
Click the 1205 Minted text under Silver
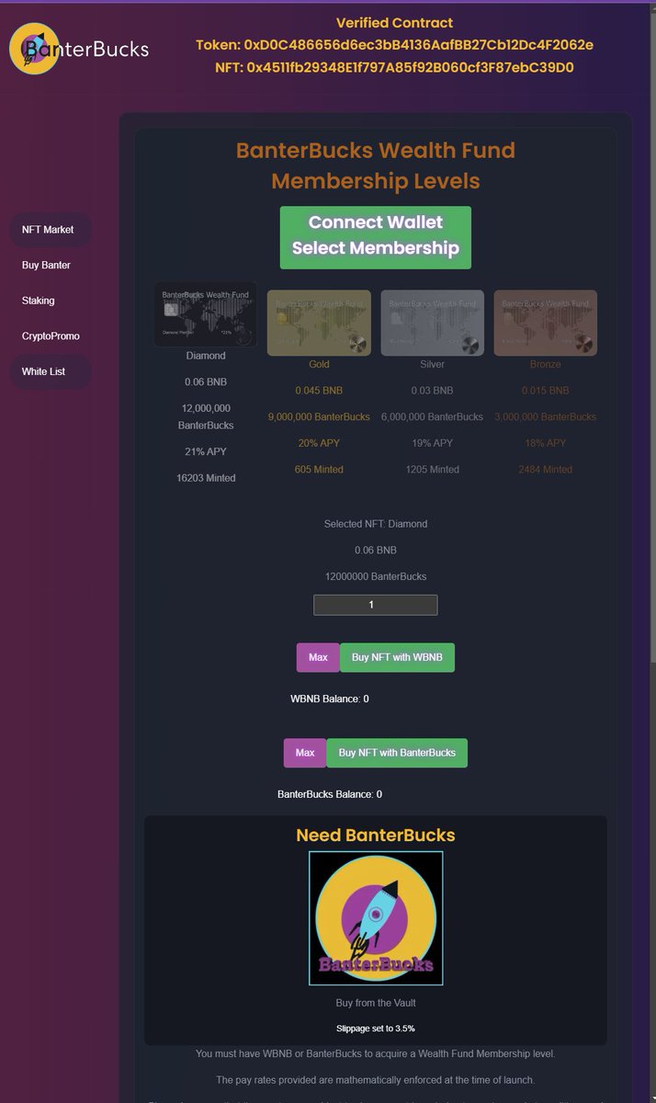coord(432,470)
